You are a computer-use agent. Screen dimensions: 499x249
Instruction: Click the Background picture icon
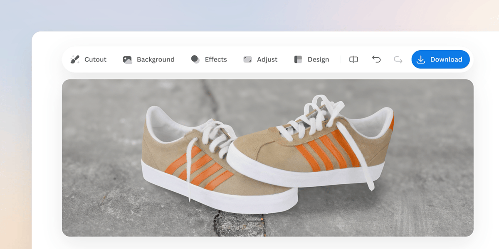[127, 59]
